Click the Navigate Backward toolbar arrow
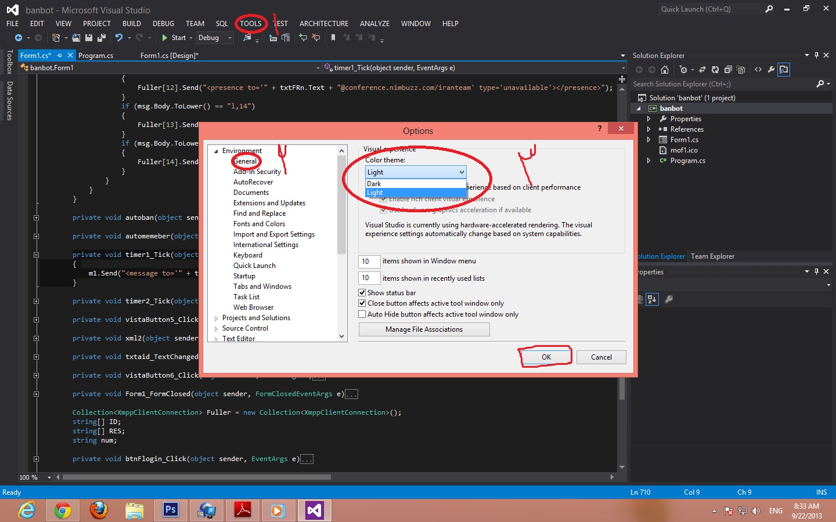The height and width of the screenshot is (522, 836). 19,38
